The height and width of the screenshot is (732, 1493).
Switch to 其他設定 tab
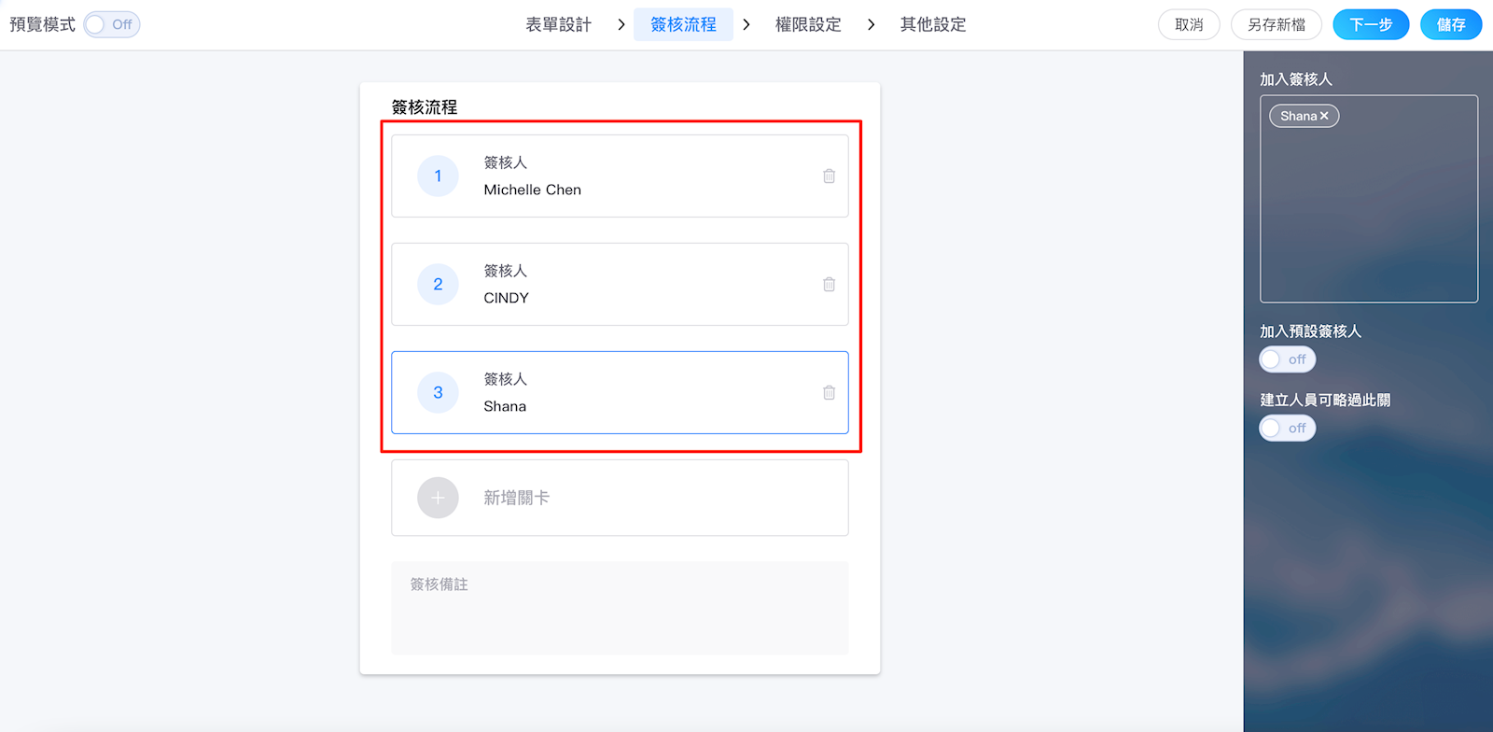(933, 24)
